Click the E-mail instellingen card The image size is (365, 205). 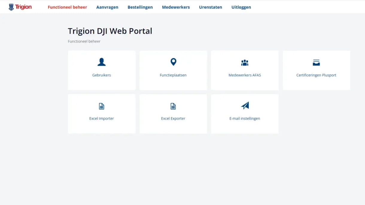pyautogui.click(x=245, y=114)
